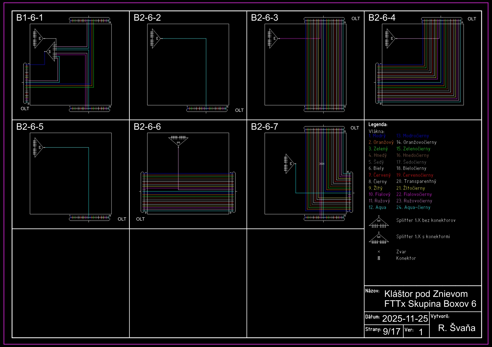
Task: Click the legend icon for Splitter bez konektorov
Action: [x=379, y=223]
